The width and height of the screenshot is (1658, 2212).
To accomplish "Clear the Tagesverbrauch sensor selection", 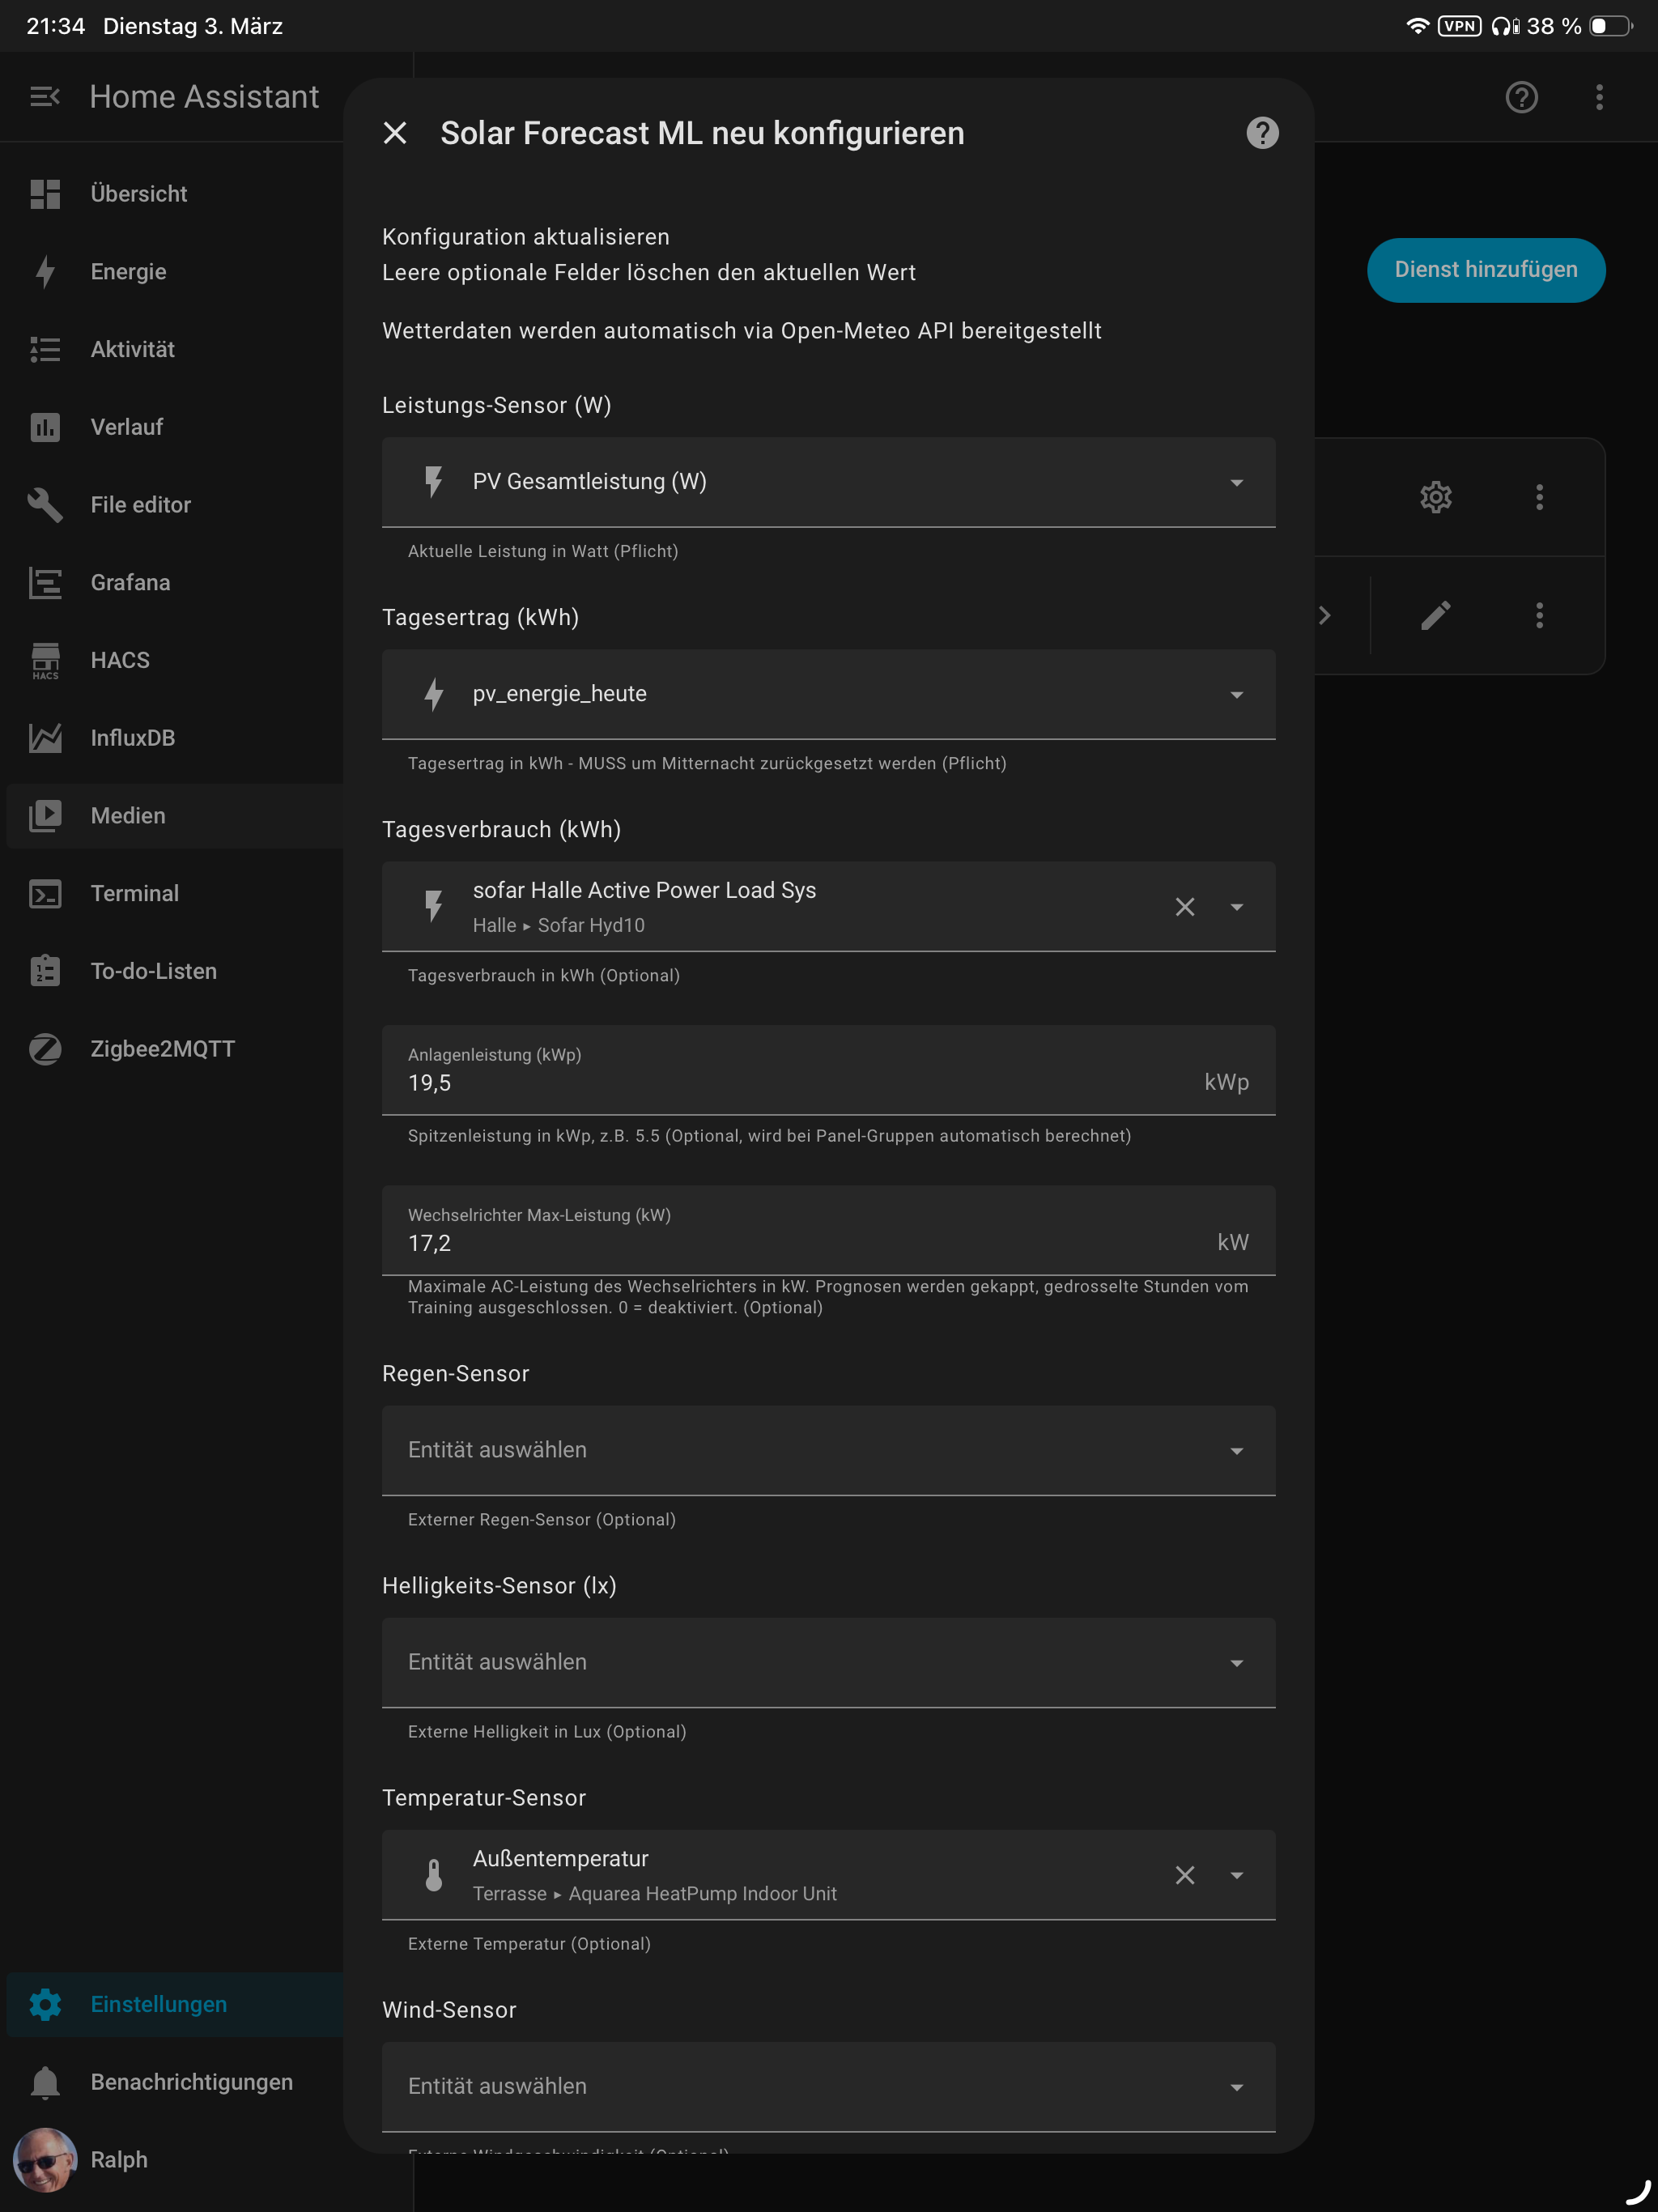I will (1184, 907).
